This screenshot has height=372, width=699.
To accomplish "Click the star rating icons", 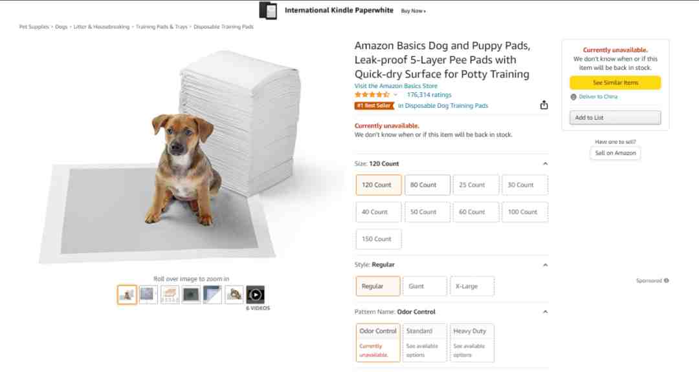I will (x=372, y=95).
